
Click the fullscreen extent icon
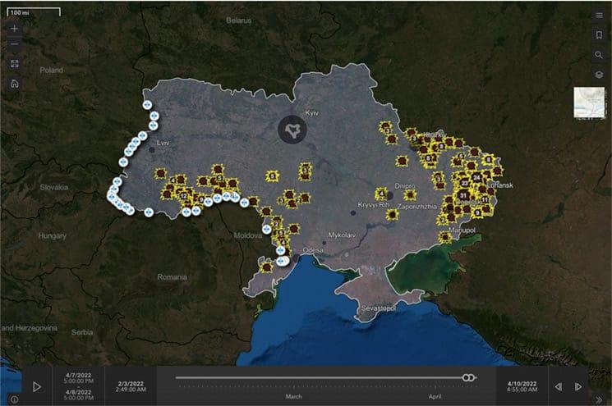point(15,64)
